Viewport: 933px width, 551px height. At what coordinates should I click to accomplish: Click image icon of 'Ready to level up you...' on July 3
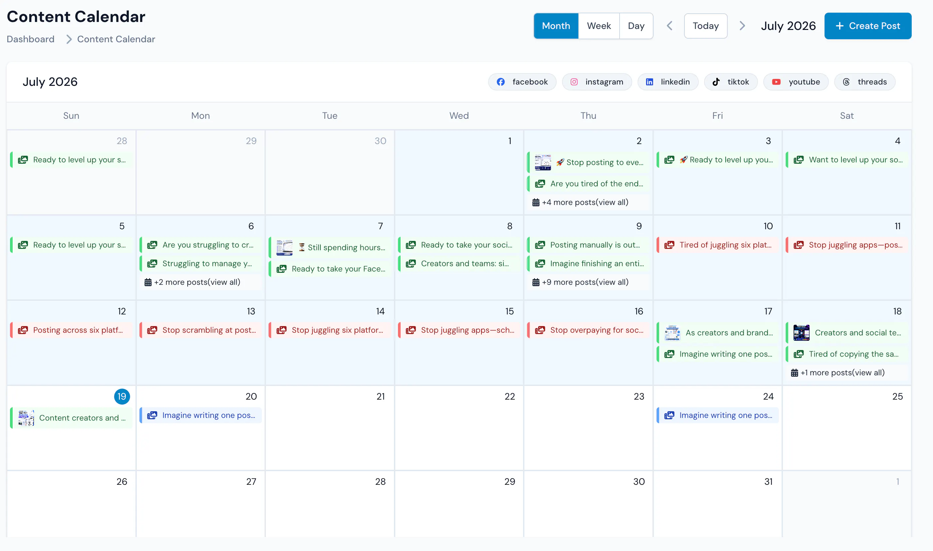click(669, 160)
